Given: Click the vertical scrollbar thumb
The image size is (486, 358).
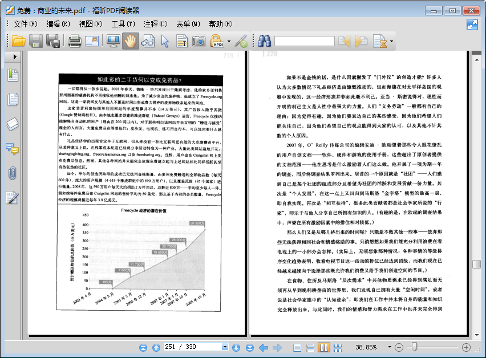Looking at the screenshot, I should [477, 264].
